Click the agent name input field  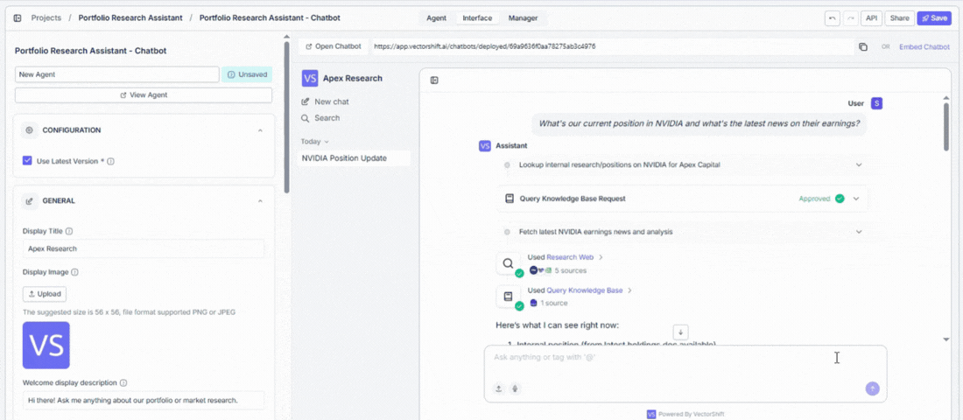116,74
